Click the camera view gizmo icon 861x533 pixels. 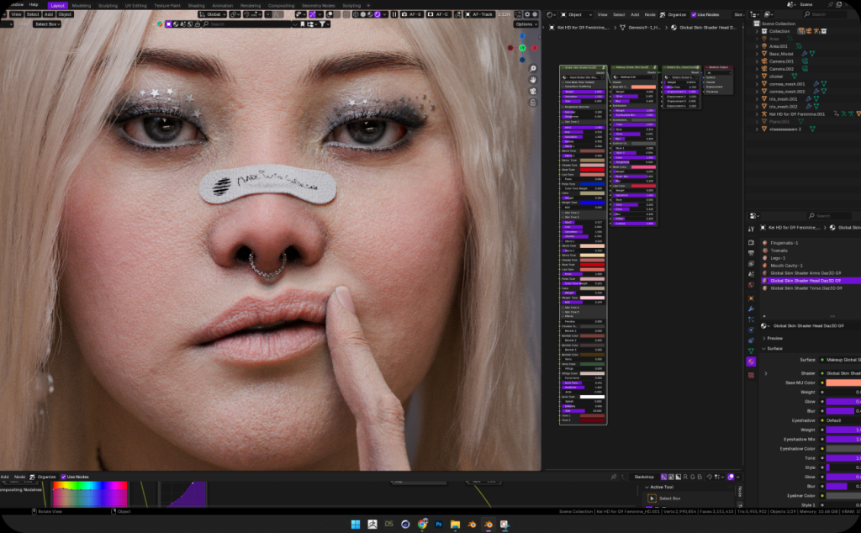point(533,90)
